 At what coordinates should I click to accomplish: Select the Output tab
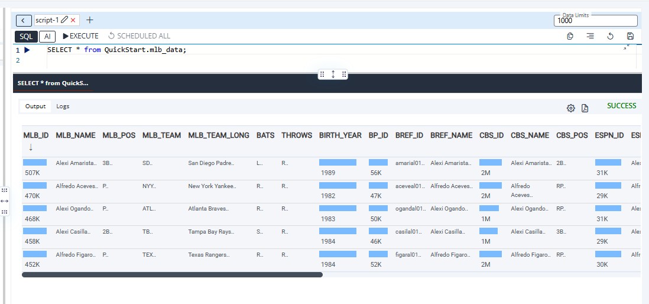click(35, 106)
